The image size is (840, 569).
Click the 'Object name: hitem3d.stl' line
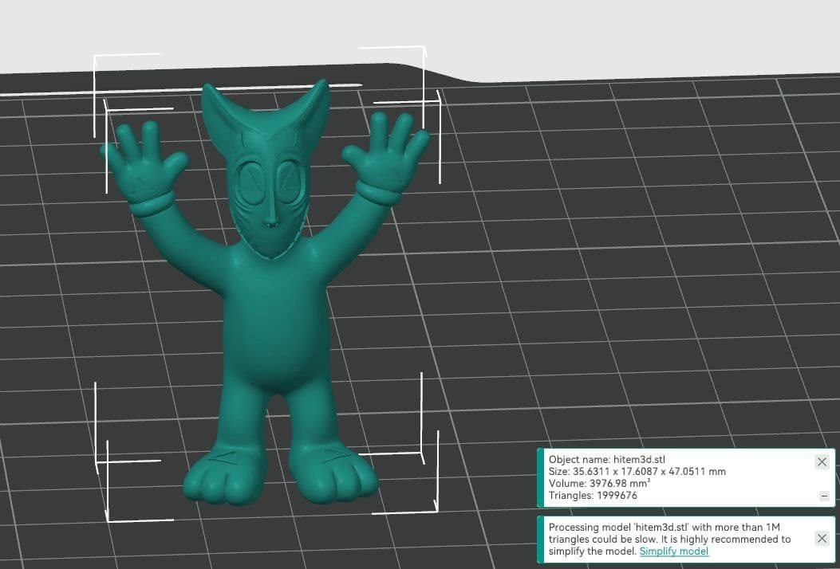[607, 459]
